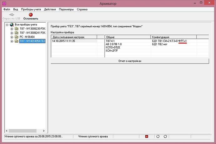Open the Файл menu
This screenshot has height=144, width=216.
point(7,9)
